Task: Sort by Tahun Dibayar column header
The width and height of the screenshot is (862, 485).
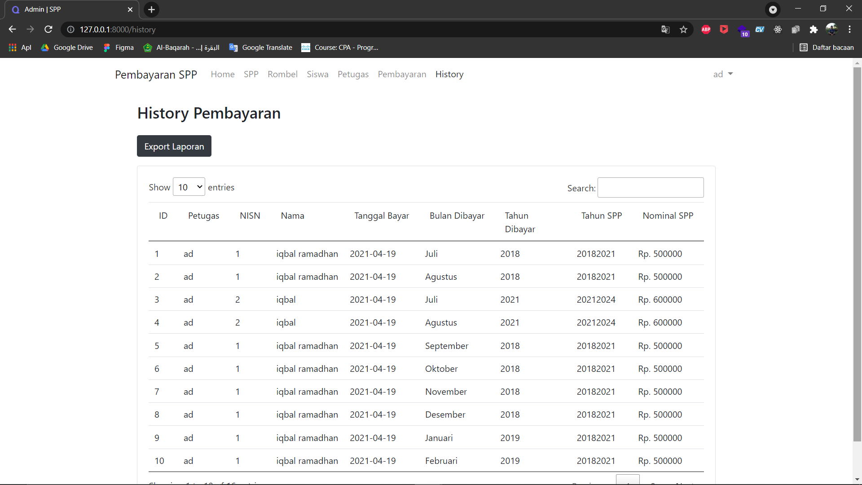Action: pyautogui.click(x=520, y=222)
